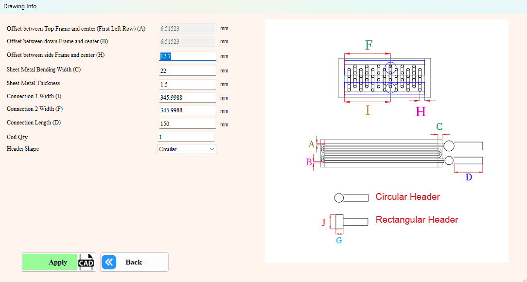The image size is (527, 282).
Task: Click the 'Sheet Metal Thickness' label
Action: click(x=34, y=83)
